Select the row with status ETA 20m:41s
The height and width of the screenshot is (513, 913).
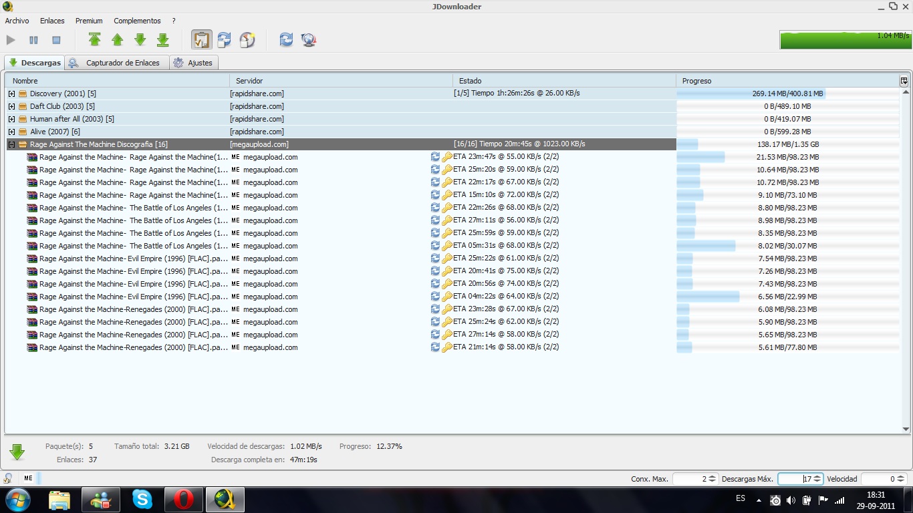(x=452, y=271)
